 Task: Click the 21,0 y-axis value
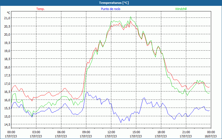point(7,18)
